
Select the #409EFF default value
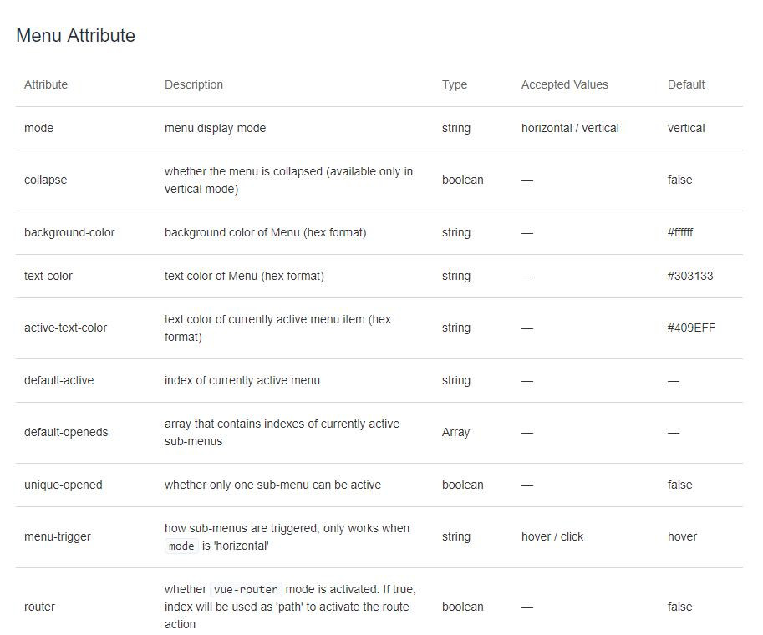click(x=691, y=328)
